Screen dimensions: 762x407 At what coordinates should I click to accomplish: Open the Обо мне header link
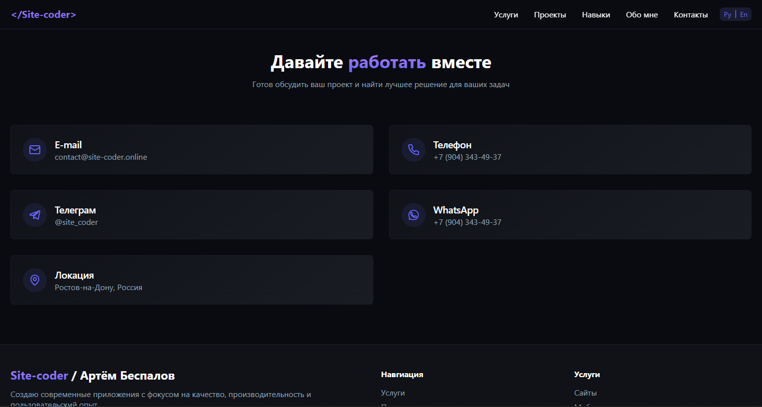point(642,15)
